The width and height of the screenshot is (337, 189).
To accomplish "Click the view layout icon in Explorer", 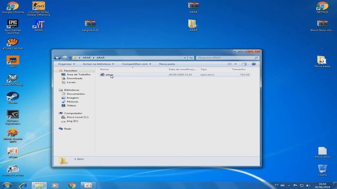I will [230, 64].
